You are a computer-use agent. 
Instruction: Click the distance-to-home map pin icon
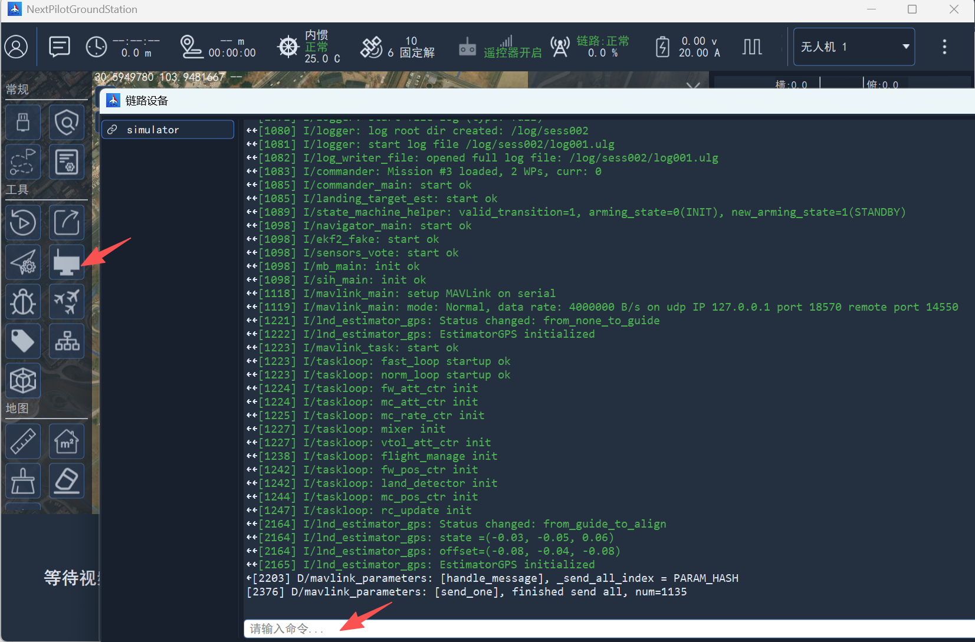click(191, 47)
